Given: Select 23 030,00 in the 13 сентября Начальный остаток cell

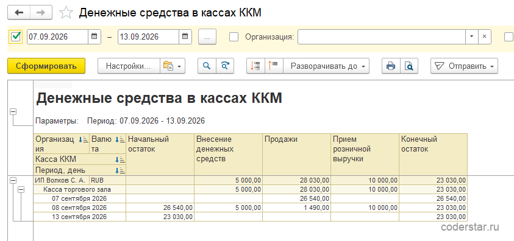Looking at the screenshot, I should coord(160,217).
